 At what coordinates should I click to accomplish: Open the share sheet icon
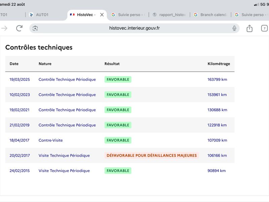tap(249, 28)
